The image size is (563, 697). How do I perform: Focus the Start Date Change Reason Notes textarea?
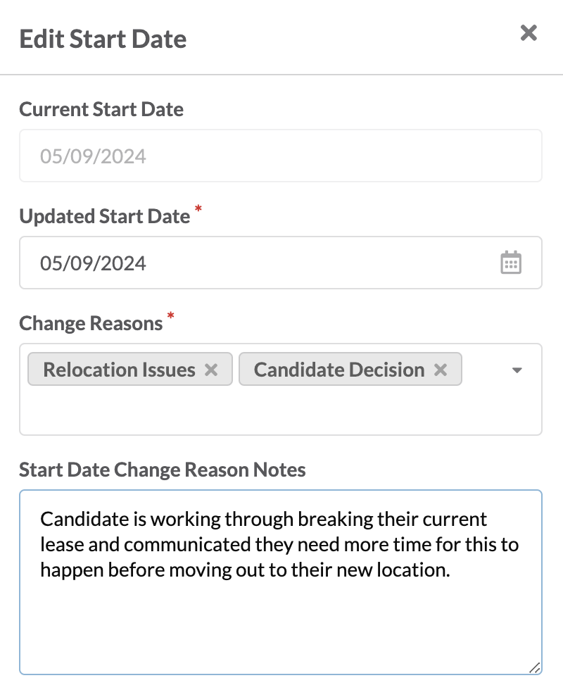pos(280,582)
